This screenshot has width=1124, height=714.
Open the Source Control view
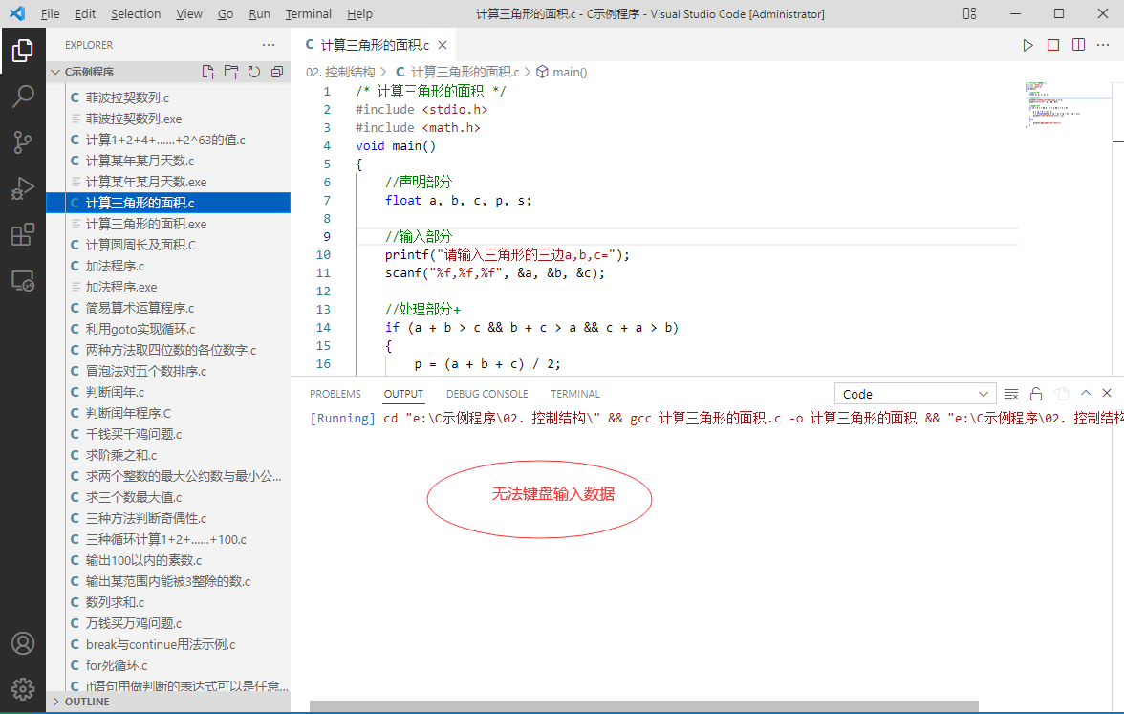[x=23, y=141]
